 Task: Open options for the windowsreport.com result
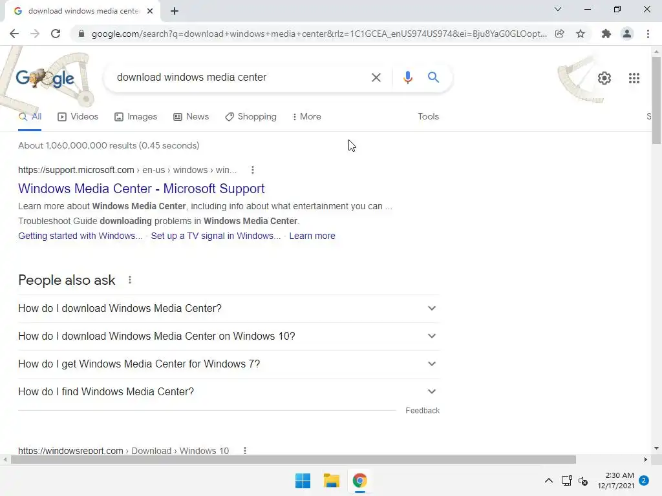click(245, 450)
